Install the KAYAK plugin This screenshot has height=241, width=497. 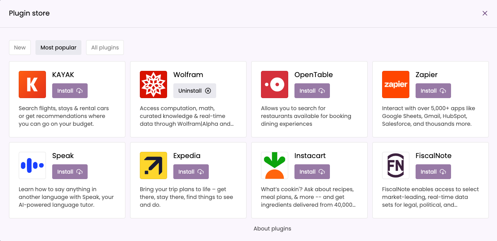(x=70, y=91)
